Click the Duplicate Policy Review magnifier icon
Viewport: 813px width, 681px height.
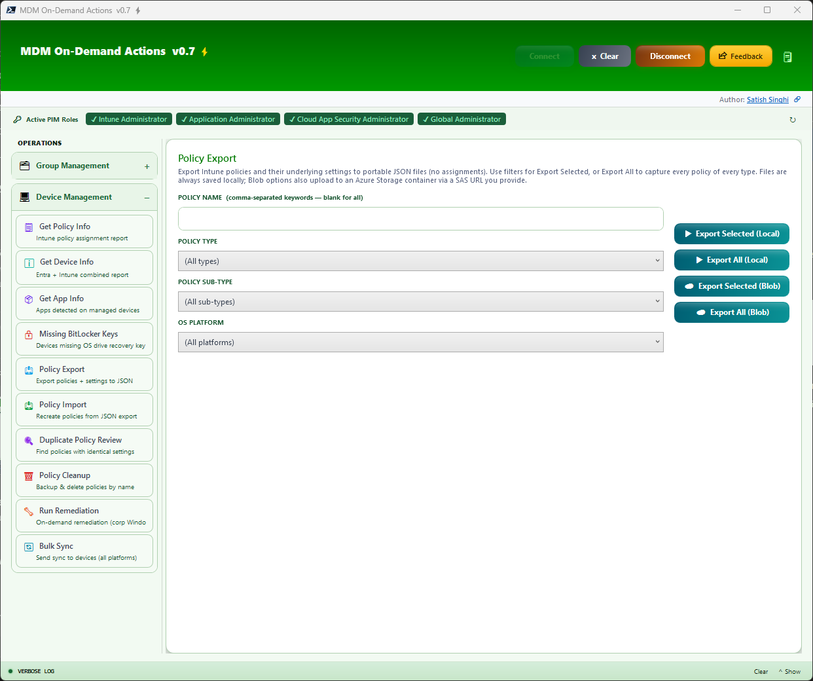(29, 441)
